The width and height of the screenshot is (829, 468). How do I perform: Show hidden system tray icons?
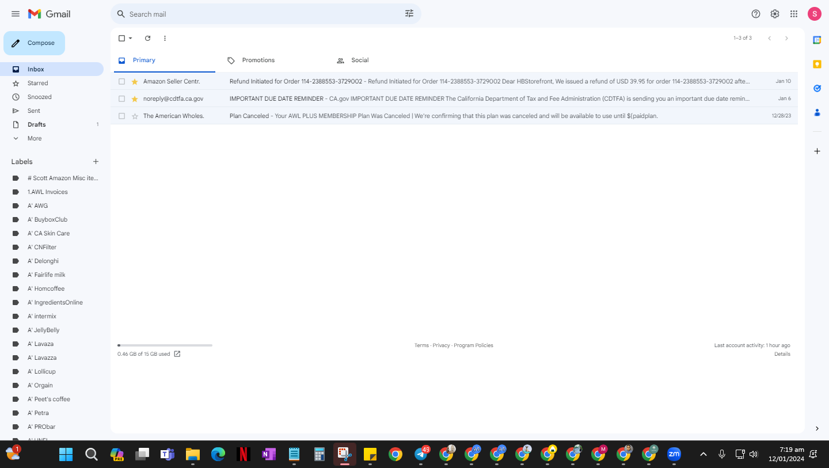703,454
